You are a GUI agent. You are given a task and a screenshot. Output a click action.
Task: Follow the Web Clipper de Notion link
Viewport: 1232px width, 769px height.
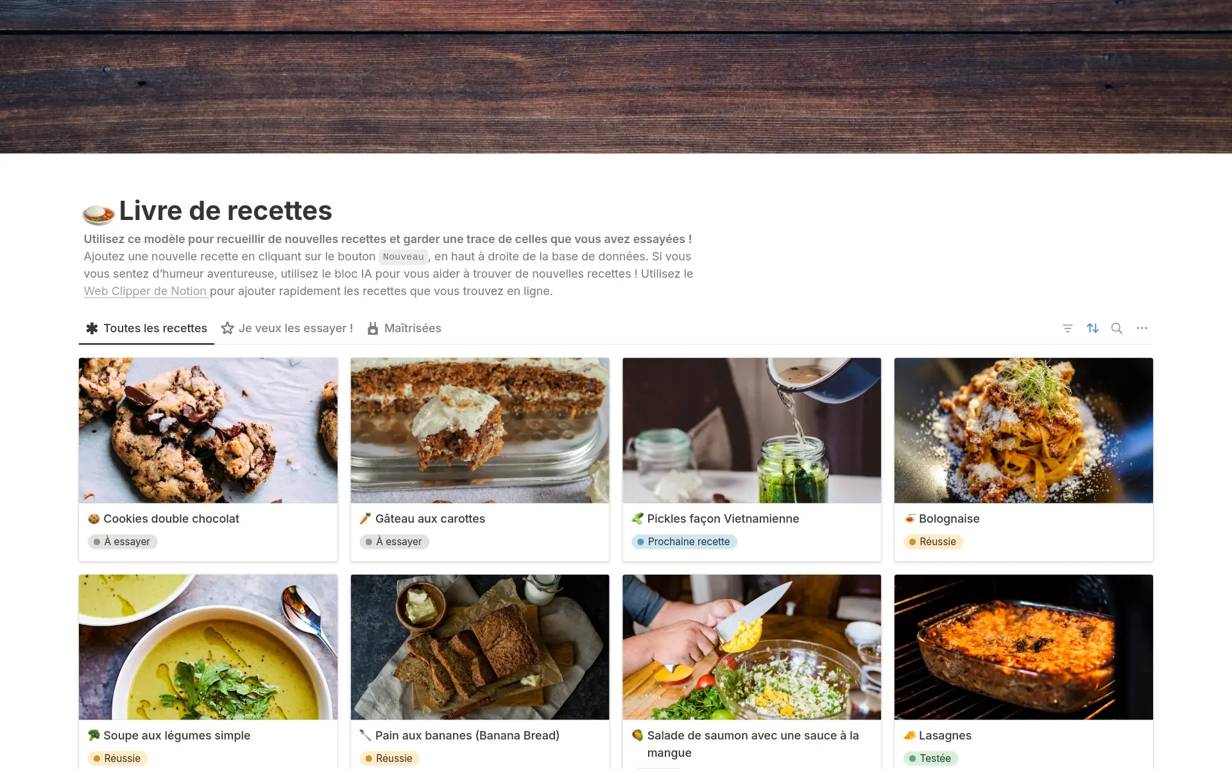(145, 291)
